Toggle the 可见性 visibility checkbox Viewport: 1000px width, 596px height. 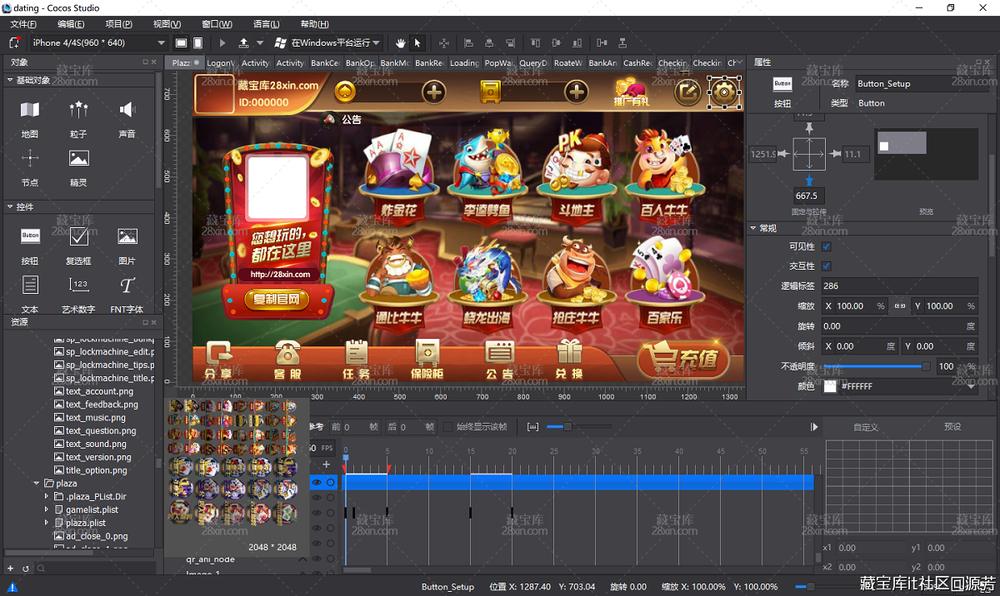(827, 246)
